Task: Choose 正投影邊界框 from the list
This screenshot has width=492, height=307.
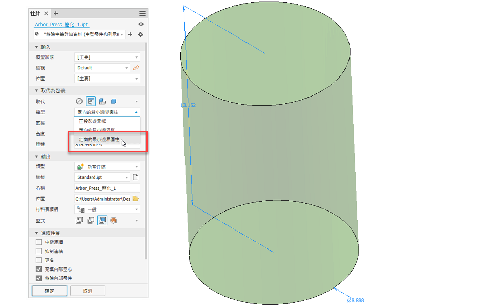Action: tap(107, 121)
